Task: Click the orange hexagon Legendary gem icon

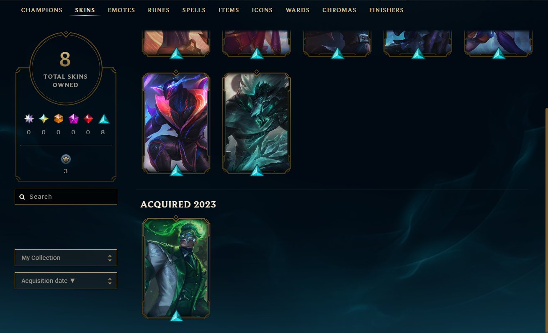Action: pos(59,119)
